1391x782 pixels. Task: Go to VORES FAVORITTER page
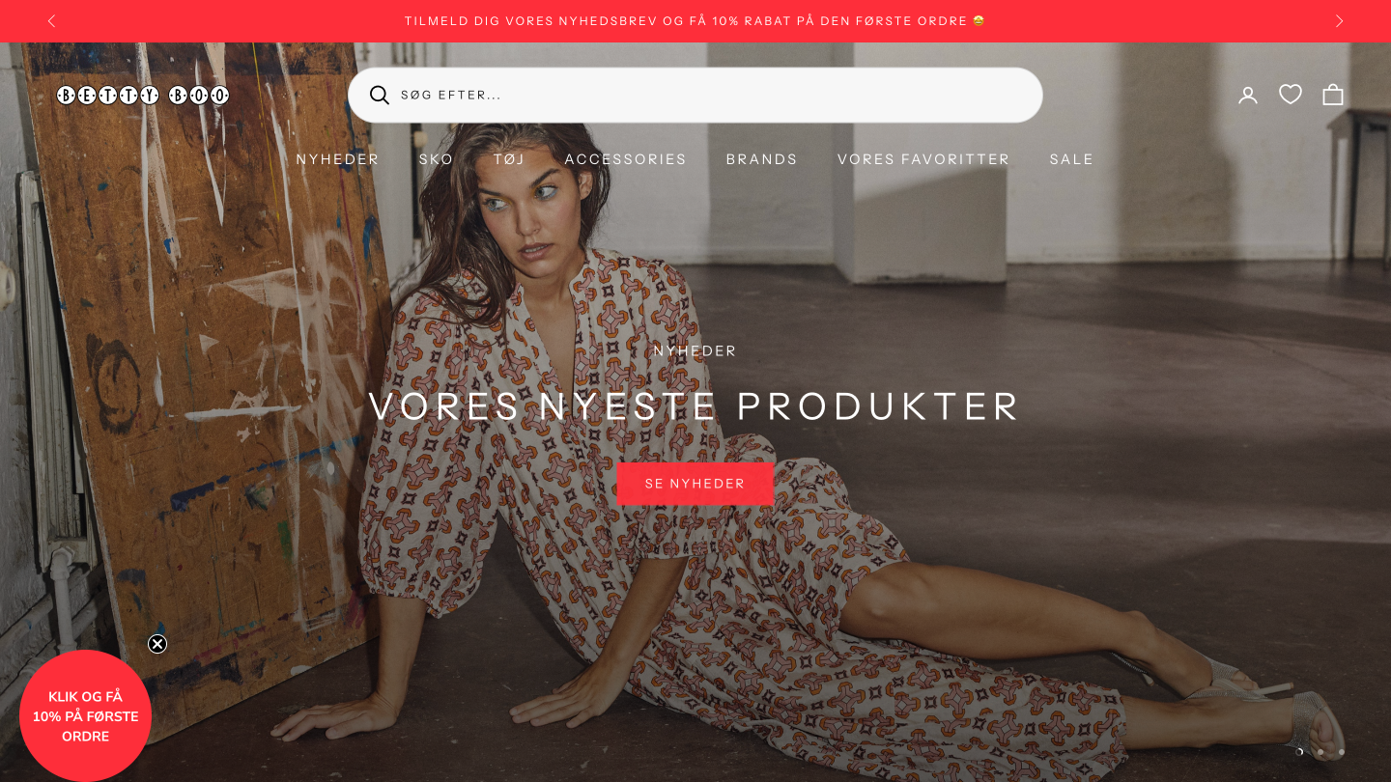(x=923, y=159)
